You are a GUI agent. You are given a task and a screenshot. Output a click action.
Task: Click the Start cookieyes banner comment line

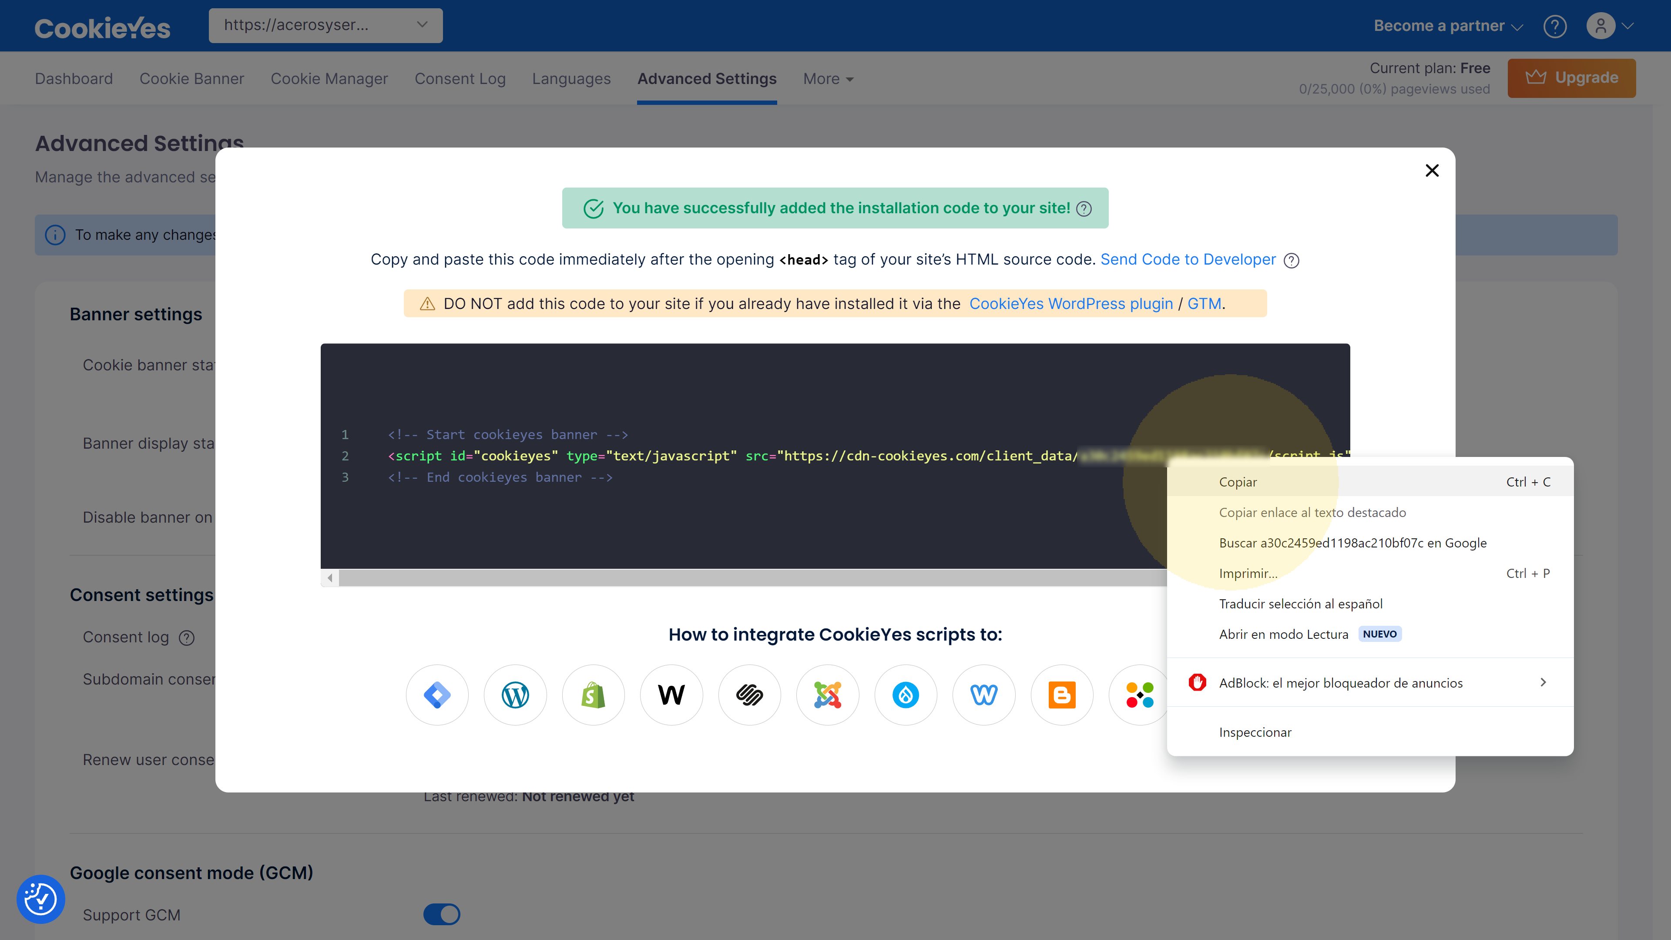(x=508, y=435)
